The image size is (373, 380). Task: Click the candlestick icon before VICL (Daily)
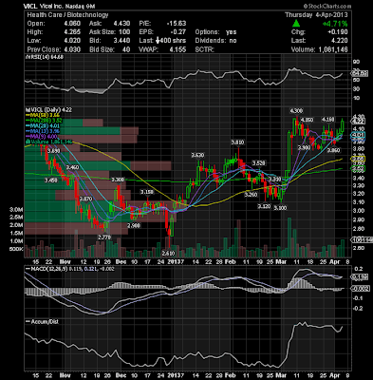coord(28,110)
